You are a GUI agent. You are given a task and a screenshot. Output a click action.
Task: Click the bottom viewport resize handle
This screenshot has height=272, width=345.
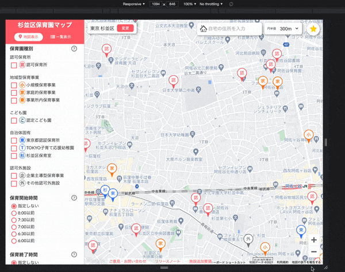pyautogui.click(x=164, y=267)
